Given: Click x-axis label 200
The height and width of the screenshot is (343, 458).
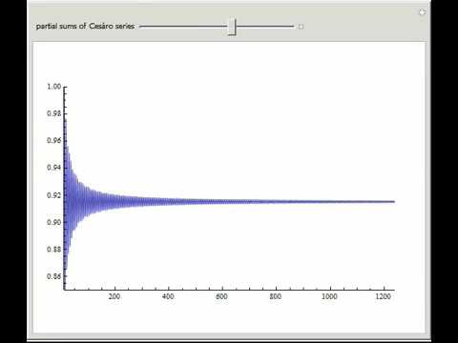Looking at the screenshot, I should tap(114, 296).
